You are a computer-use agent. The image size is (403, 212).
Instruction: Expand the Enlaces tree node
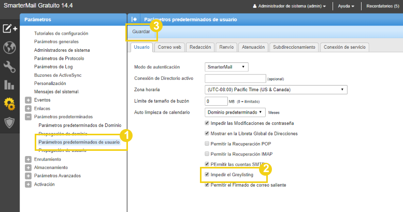[28, 108]
